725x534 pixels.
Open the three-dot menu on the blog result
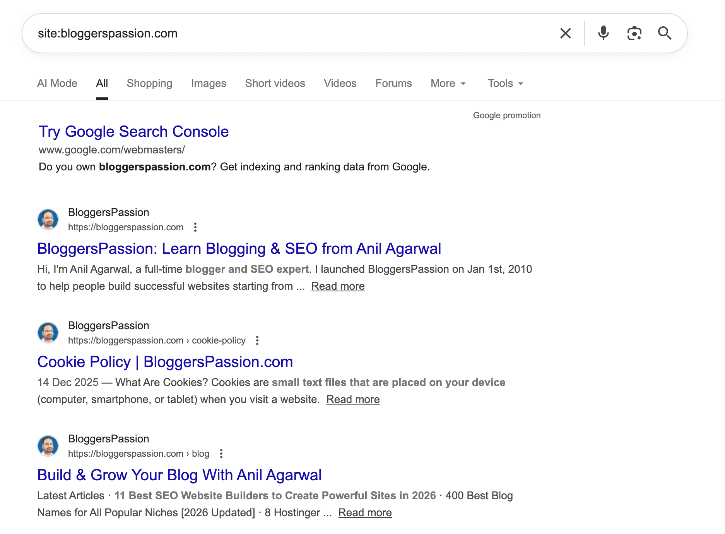pyautogui.click(x=221, y=454)
